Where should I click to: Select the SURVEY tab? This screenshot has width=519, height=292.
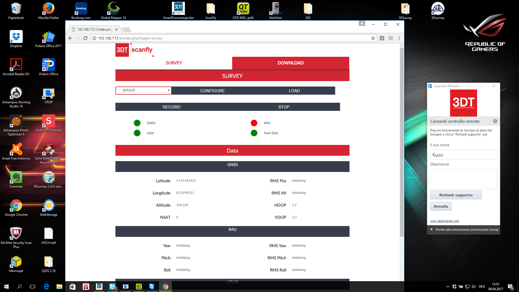coord(174,63)
